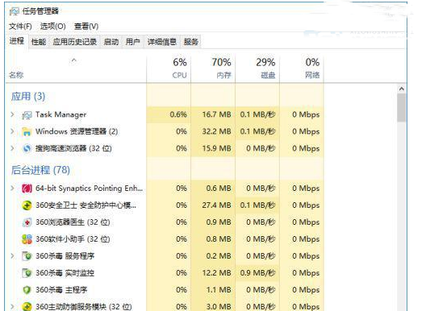Switch to the 启动 tab
Image resolution: width=426 pixels, height=311 pixels.
[x=111, y=42]
